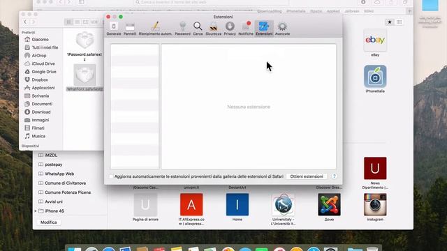Select the Privacy preferences icon
This screenshot has width=447, height=251.
(230, 29)
